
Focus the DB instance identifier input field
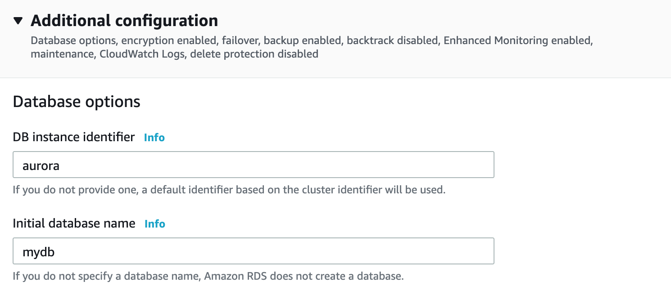click(x=253, y=165)
